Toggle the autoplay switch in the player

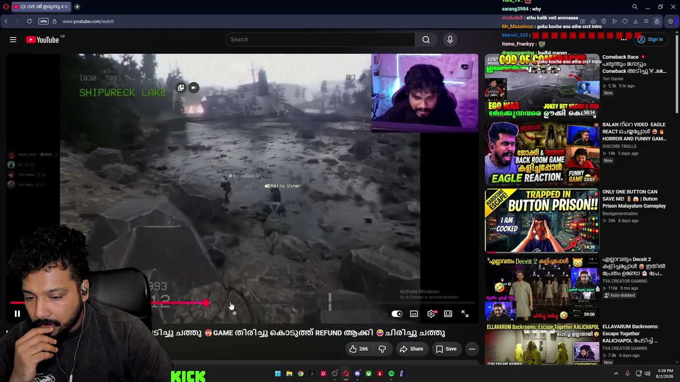(x=397, y=314)
